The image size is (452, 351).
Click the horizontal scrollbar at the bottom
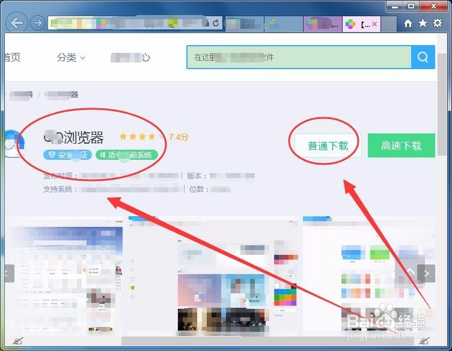tap(268, 341)
